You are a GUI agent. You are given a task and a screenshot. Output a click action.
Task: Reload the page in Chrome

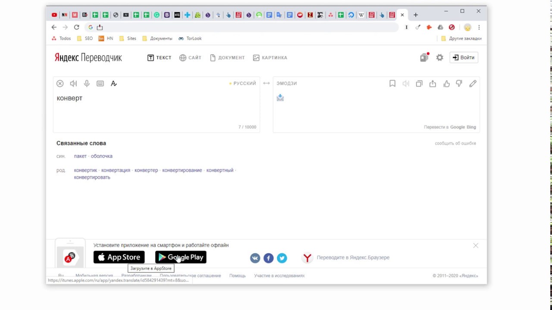pyautogui.click(x=76, y=27)
